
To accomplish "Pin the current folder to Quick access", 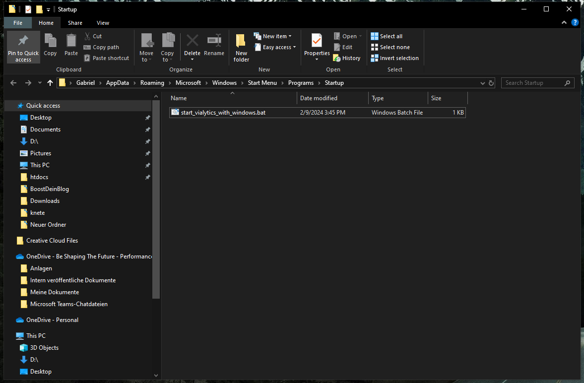I will coord(23,47).
